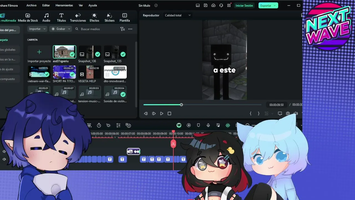Select the Reproductor label in player panel
355x200 pixels.
point(151,15)
